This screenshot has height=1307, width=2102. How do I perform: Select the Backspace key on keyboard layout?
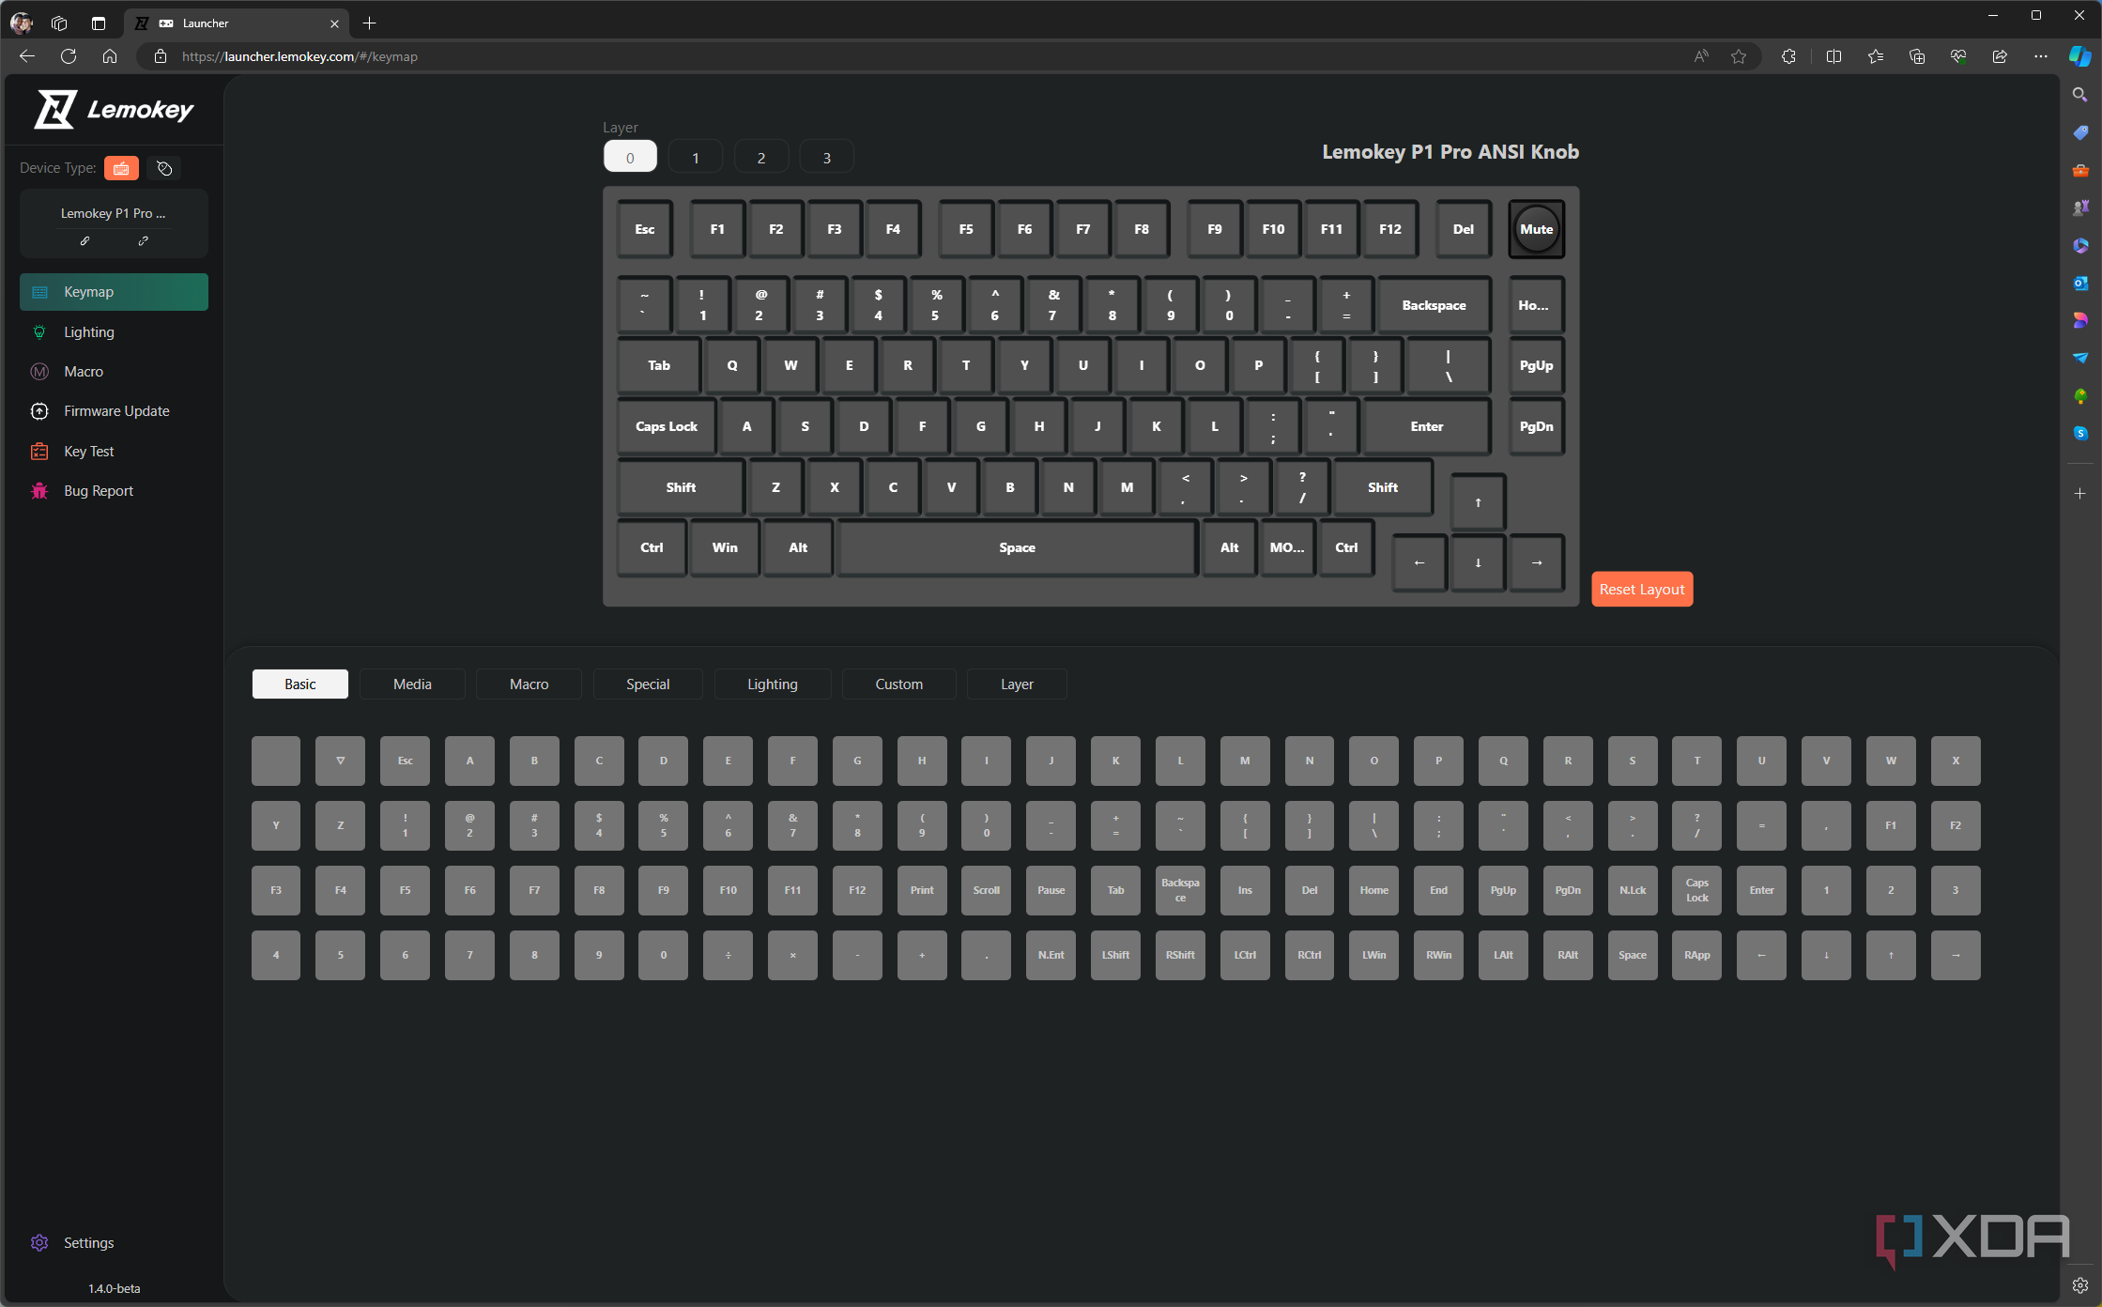tap(1434, 305)
